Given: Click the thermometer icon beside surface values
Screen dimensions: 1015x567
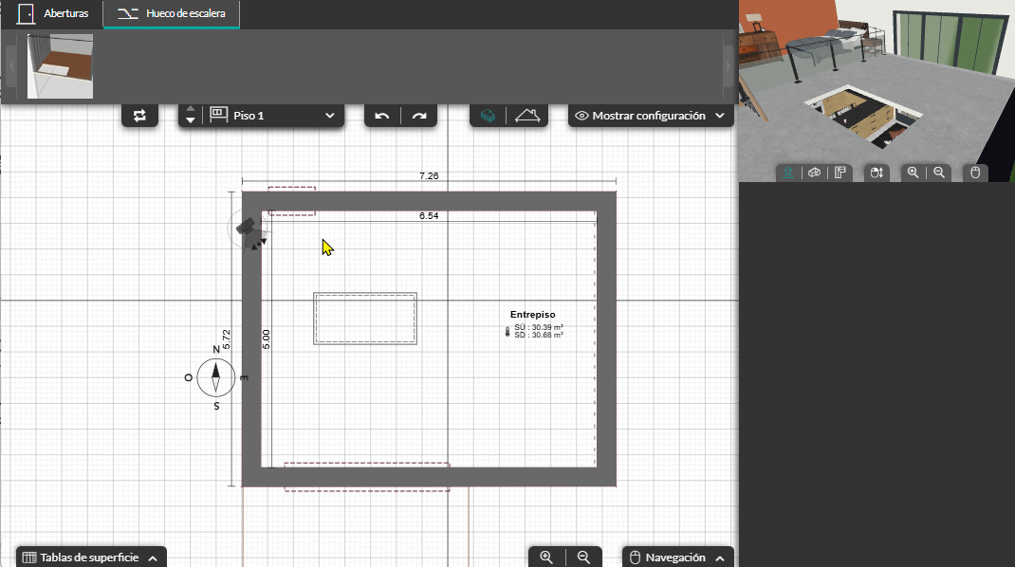Looking at the screenshot, I should point(507,332).
